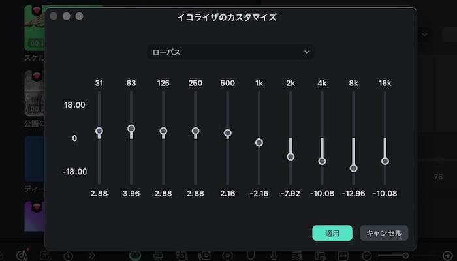Select the dark blue media thumbnail behind the dialog

(35, 159)
